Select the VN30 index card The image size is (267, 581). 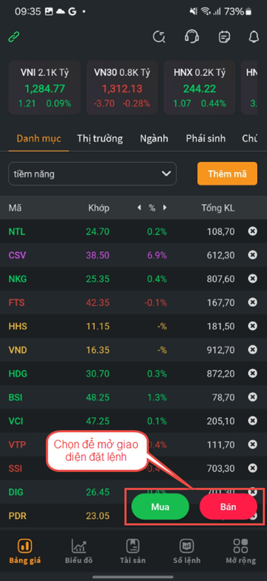tap(122, 87)
